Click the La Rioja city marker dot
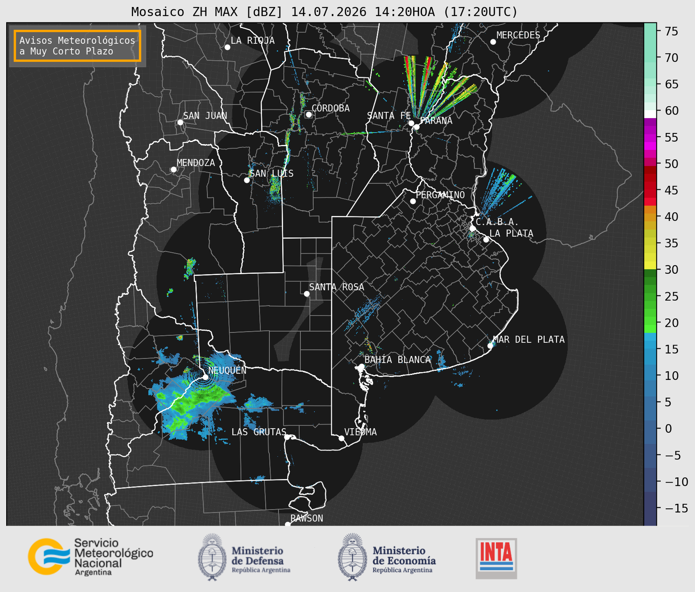The height and width of the screenshot is (592, 695). [x=227, y=47]
